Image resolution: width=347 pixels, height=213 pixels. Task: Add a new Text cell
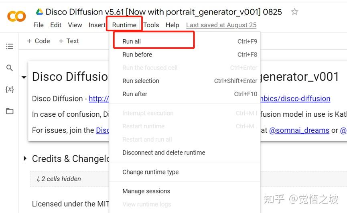[x=69, y=41]
